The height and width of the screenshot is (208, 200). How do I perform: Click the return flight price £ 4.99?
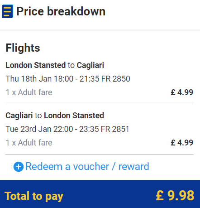click(x=182, y=143)
